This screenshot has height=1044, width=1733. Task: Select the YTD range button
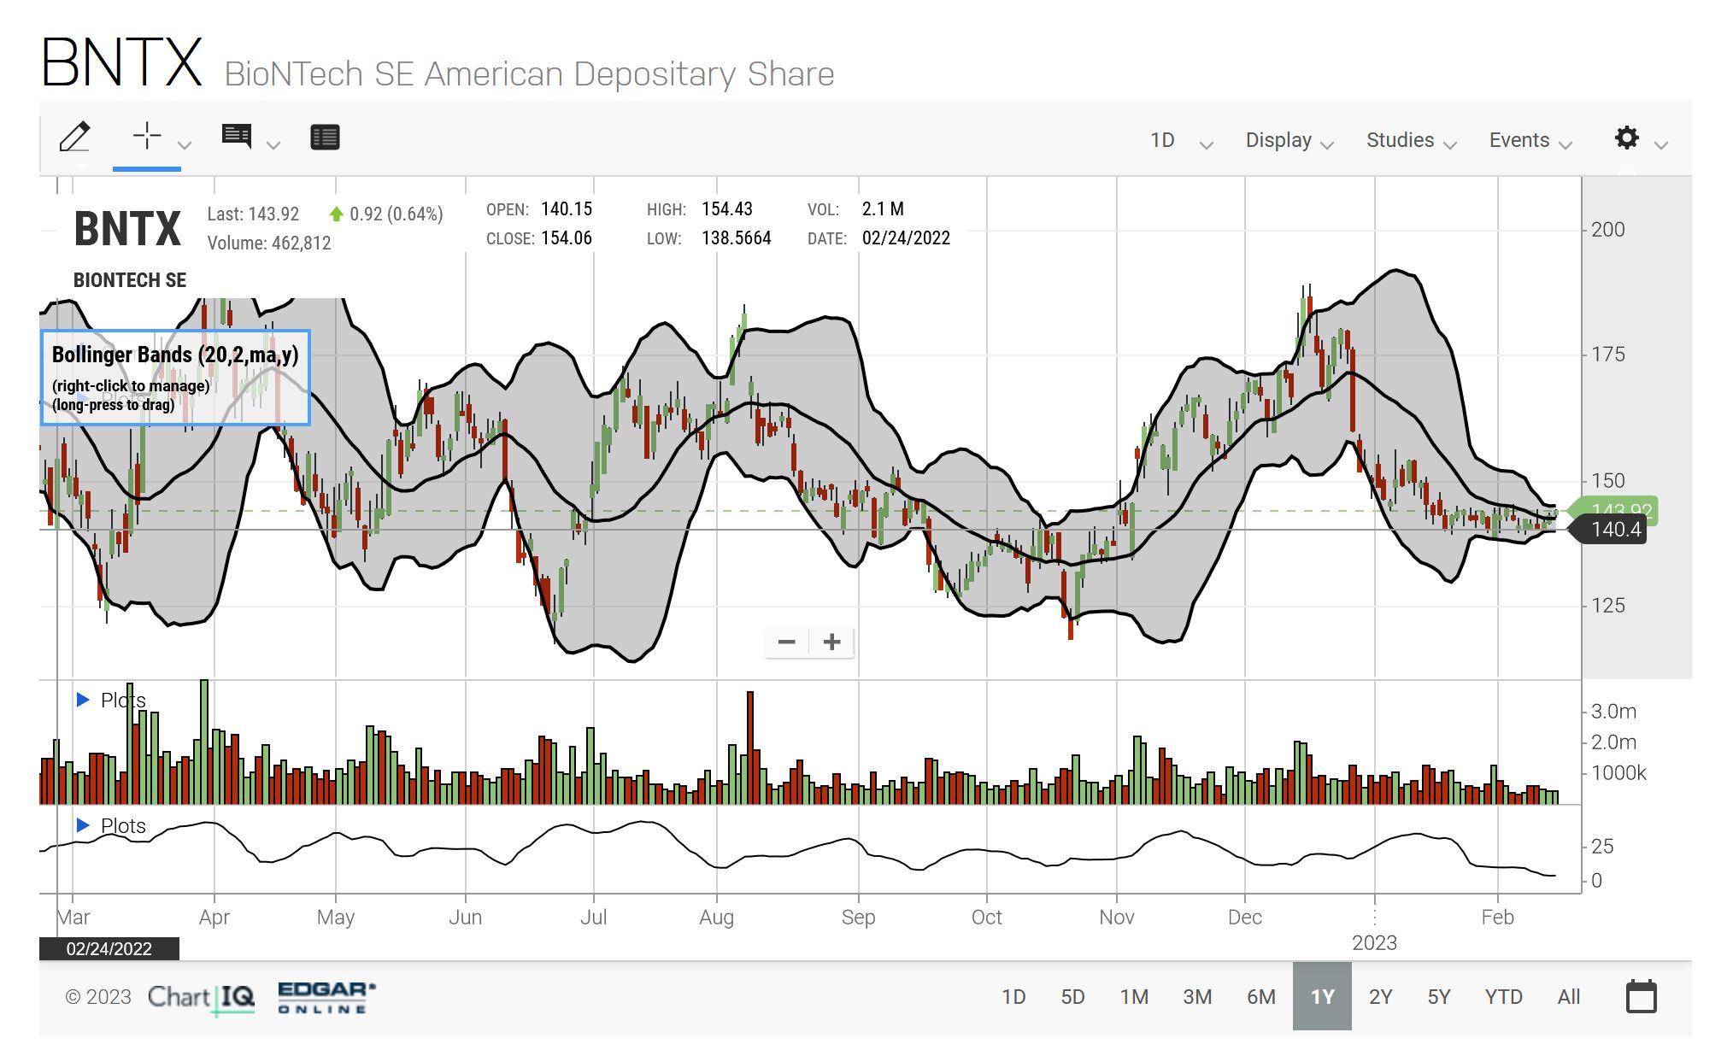pyautogui.click(x=1503, y=997)
